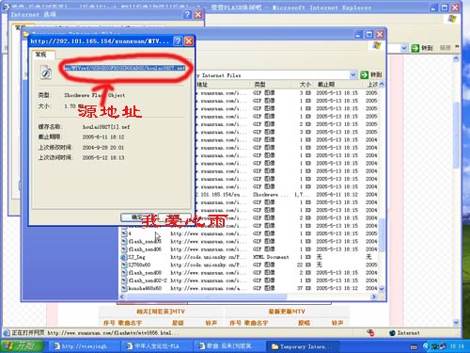Sort files by the 大小 column header

click(x=305, y=84)
